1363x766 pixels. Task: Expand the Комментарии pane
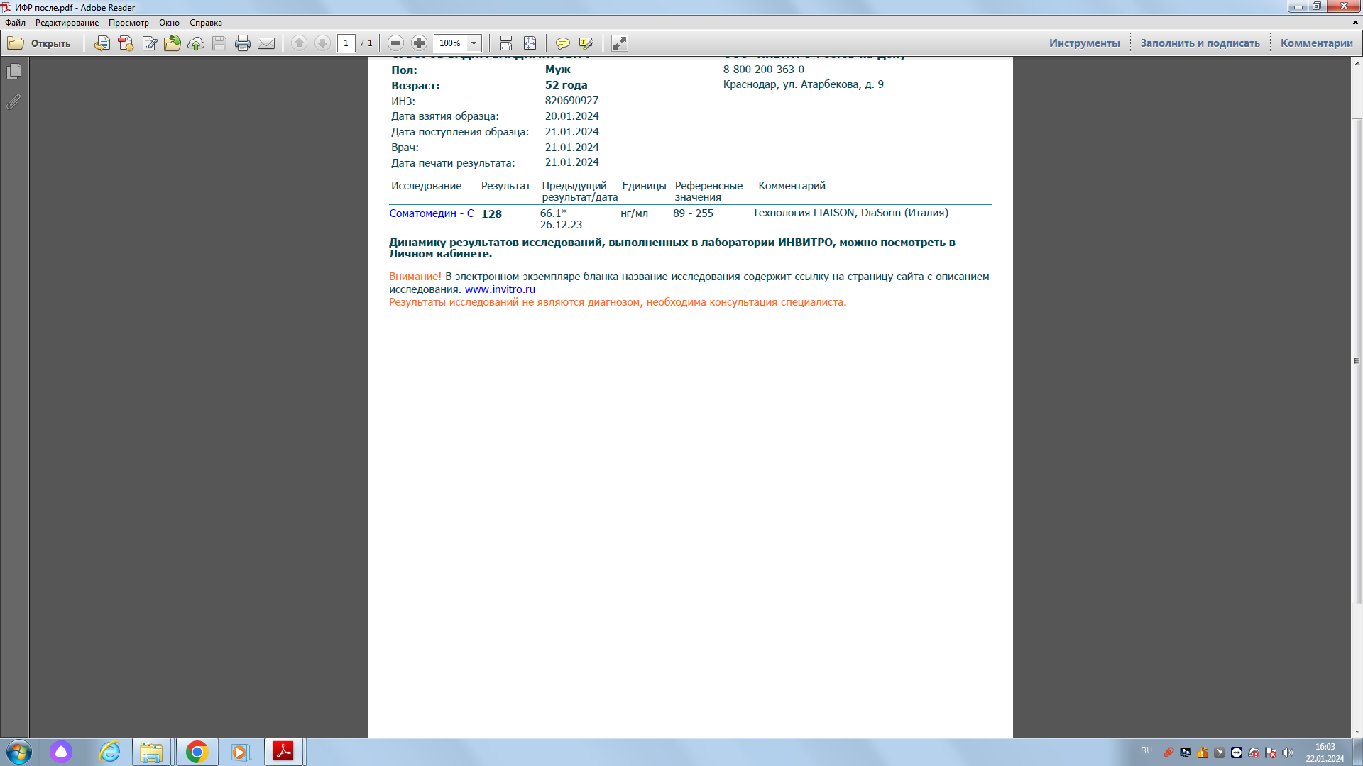tap(1316, 43)
